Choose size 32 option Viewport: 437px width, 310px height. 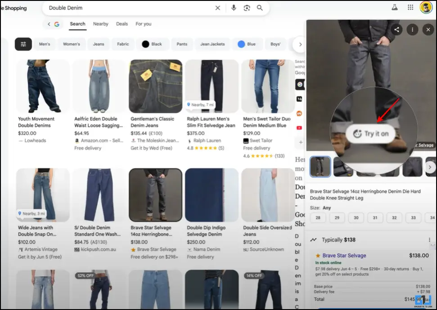coord(394,217)
